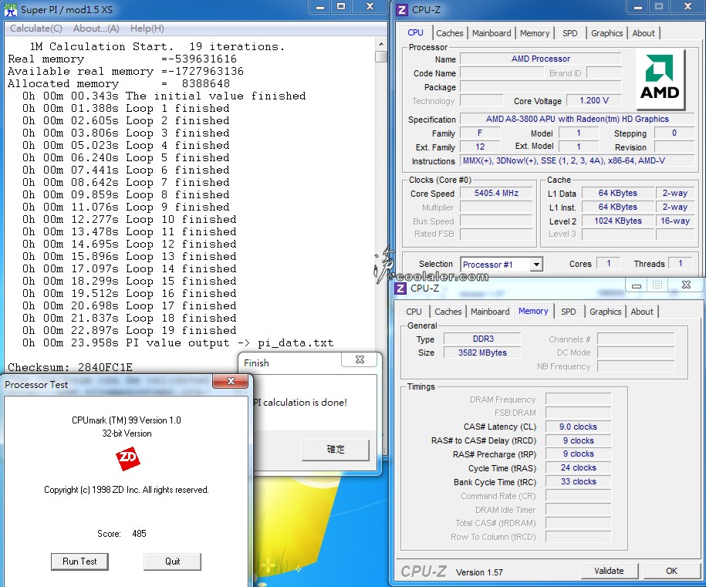Viewport: 706px width, 587px height.
Task: Click the Core Speed value 5405.4 MHz
Action: 496,193
